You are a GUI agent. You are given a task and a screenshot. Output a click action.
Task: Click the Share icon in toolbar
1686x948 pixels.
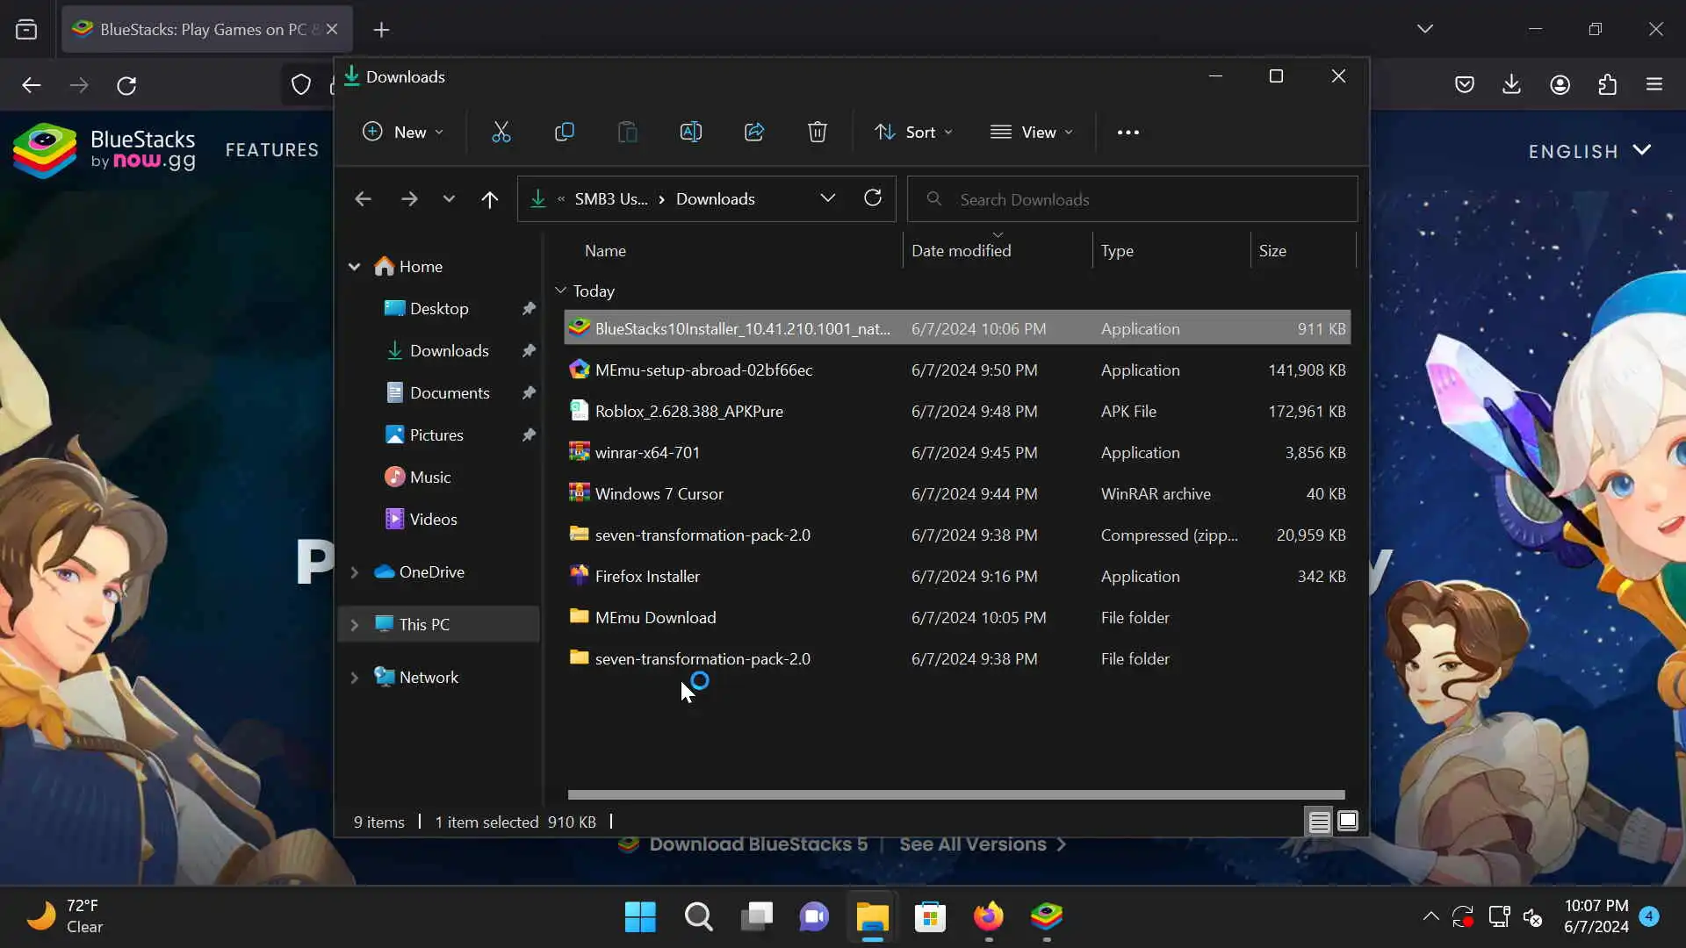pyautogui.click(x=754, y=132)
